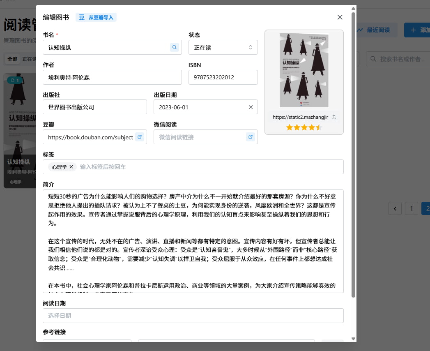Focus the ISBN input field

pyautogui.click(x=223, y=77)
